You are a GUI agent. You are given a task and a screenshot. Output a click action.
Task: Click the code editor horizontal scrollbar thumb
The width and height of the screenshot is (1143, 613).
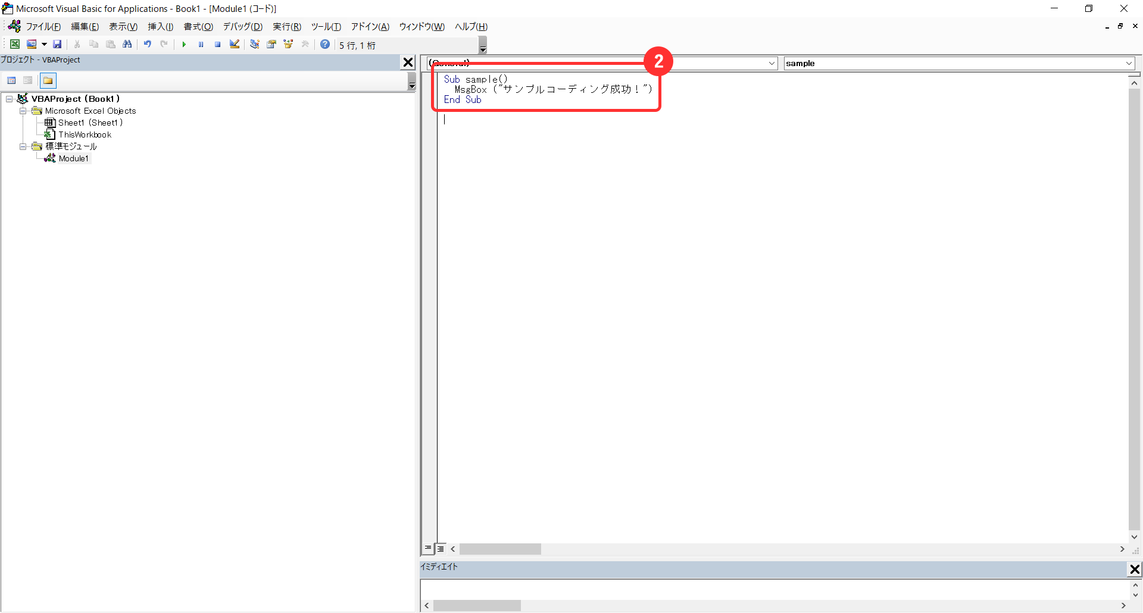point(500,549)
